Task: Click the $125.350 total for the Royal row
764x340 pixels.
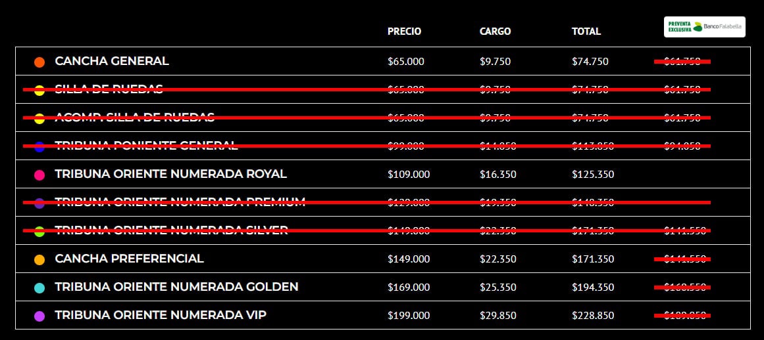Action: tap(592, 175)
